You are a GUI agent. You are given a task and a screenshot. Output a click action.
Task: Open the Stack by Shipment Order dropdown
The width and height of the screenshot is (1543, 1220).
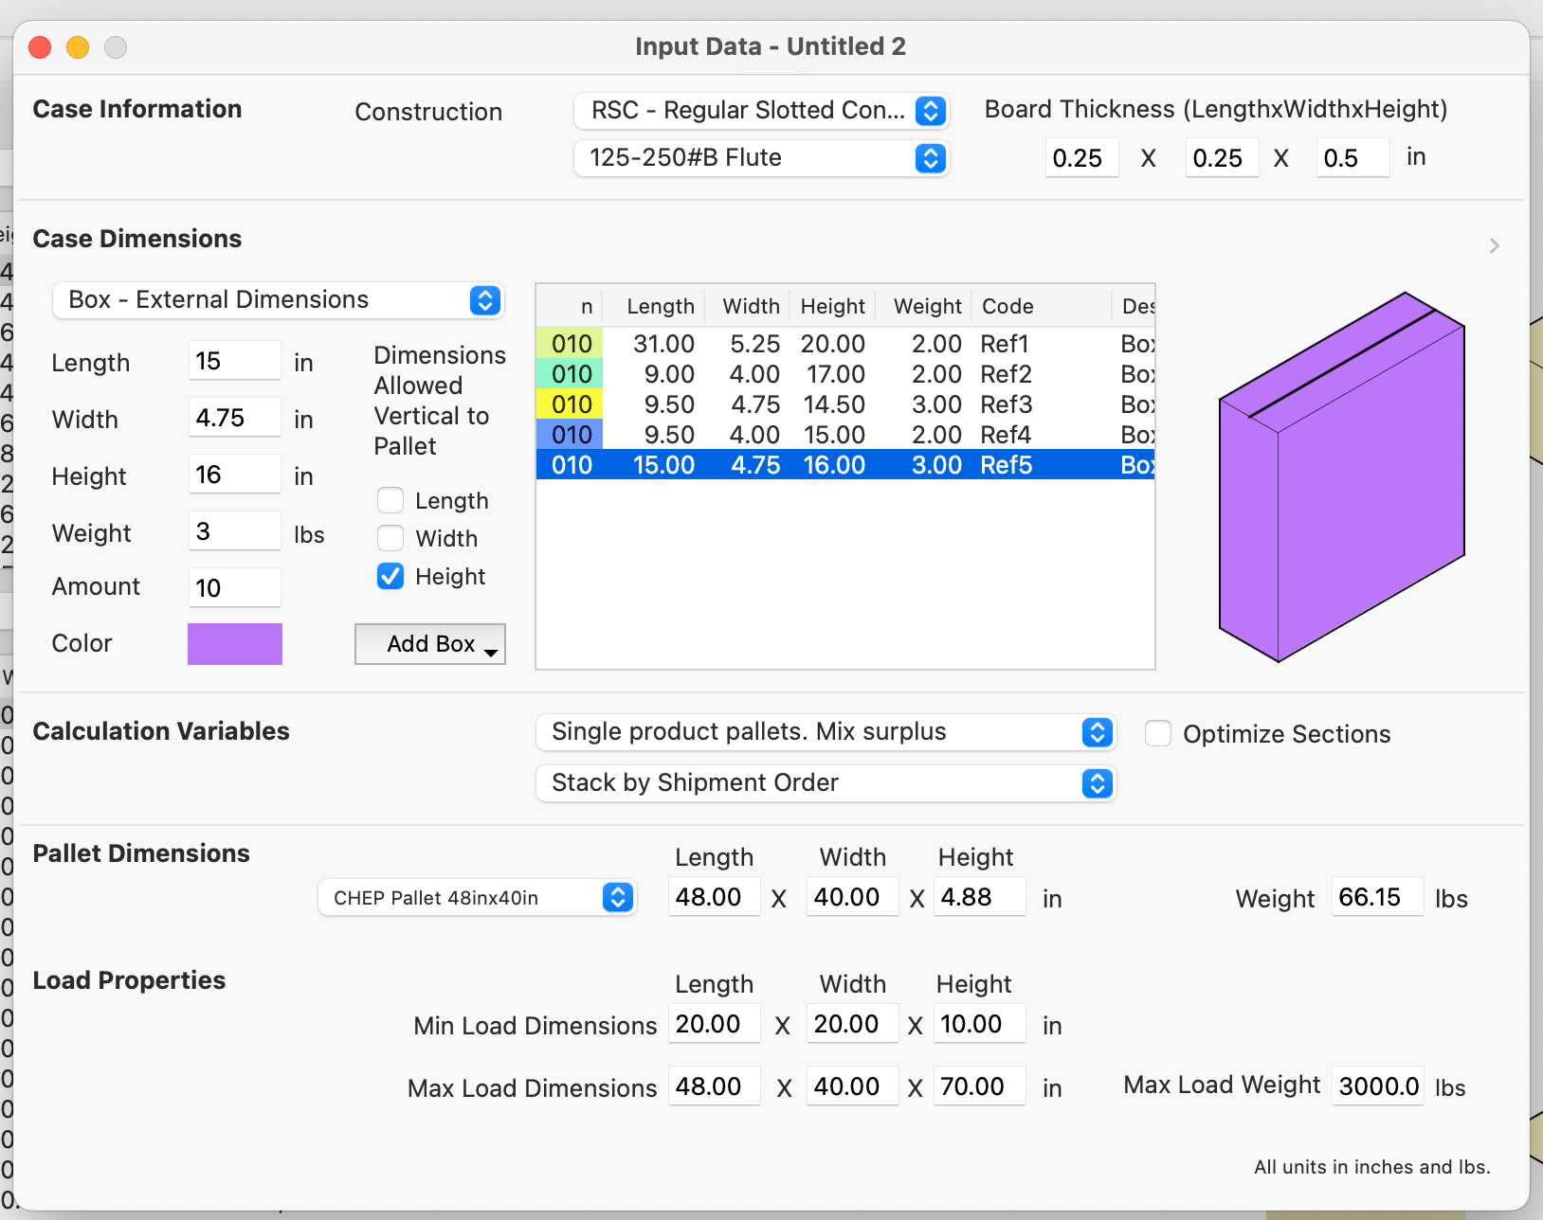pyautogui.click(x=1097, y=783)
